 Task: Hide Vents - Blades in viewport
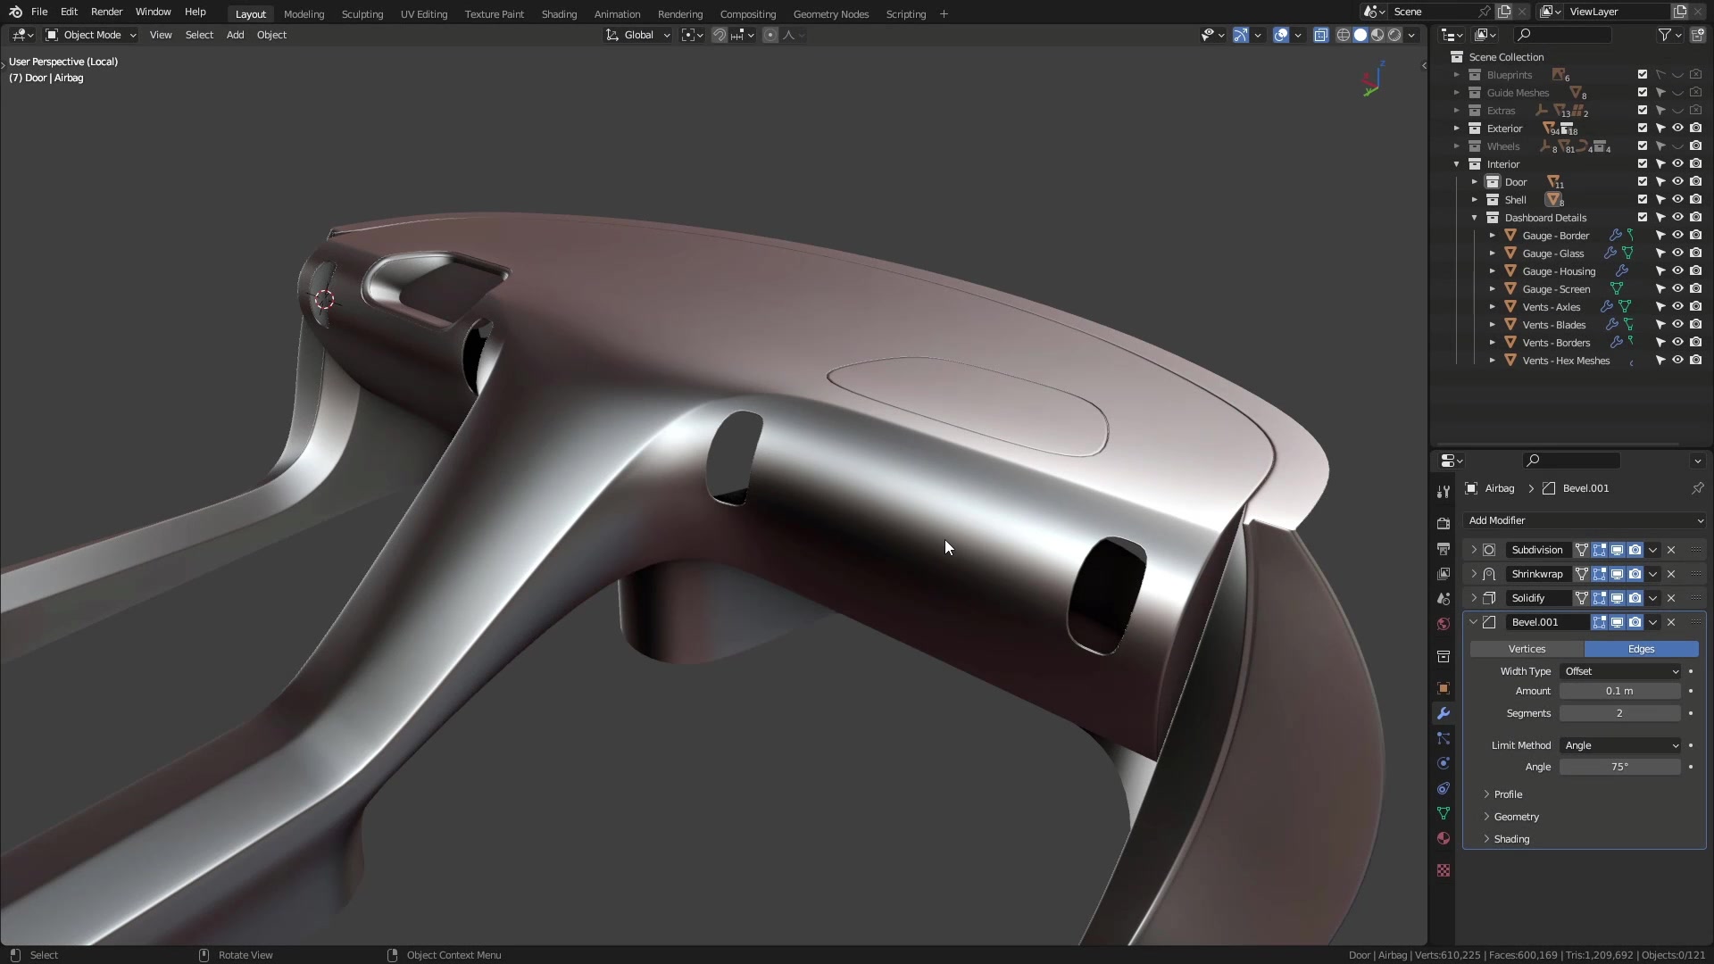tap(1678, 325)
